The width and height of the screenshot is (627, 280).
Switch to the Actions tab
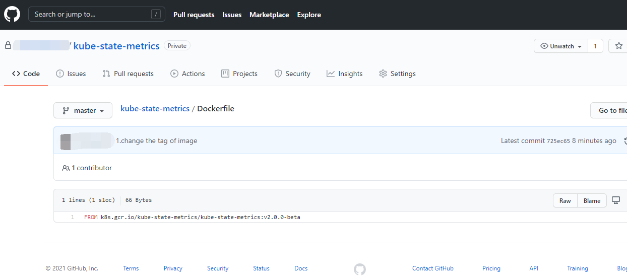187,74
